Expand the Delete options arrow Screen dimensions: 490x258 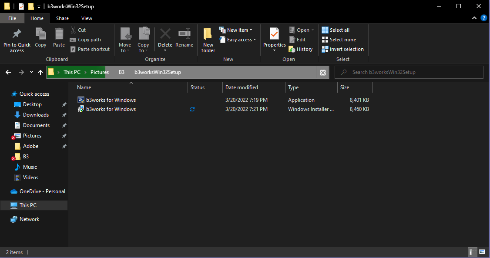click(x=165, y=50)
